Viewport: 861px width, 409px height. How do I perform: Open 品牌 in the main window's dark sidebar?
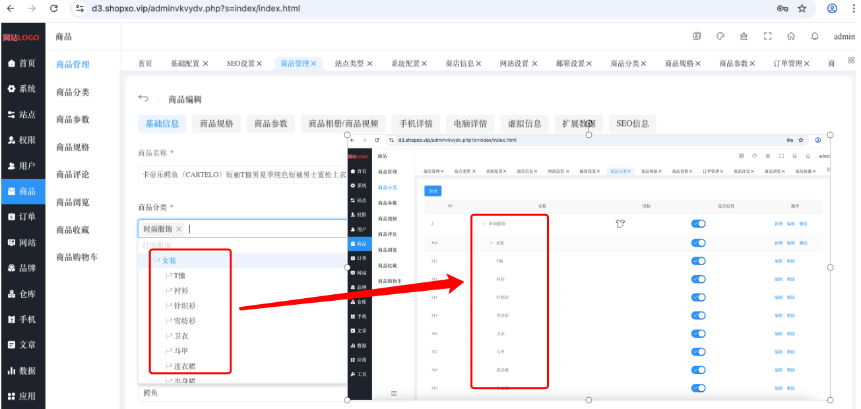pyautogui.click(x=22, y=268)
